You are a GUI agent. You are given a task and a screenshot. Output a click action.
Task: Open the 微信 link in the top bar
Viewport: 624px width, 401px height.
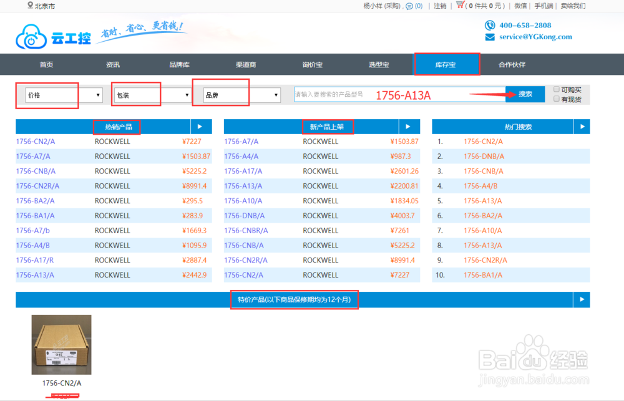tap(520, 6)
